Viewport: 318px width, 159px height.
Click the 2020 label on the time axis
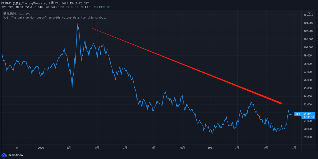click(41, 148)
